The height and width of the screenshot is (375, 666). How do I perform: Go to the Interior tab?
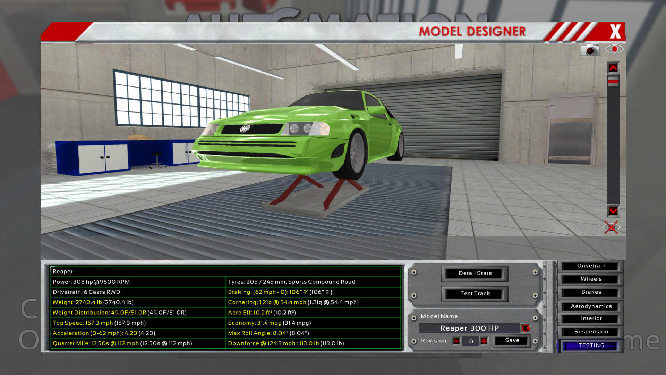pyautogui.click(x=591, y=319)
